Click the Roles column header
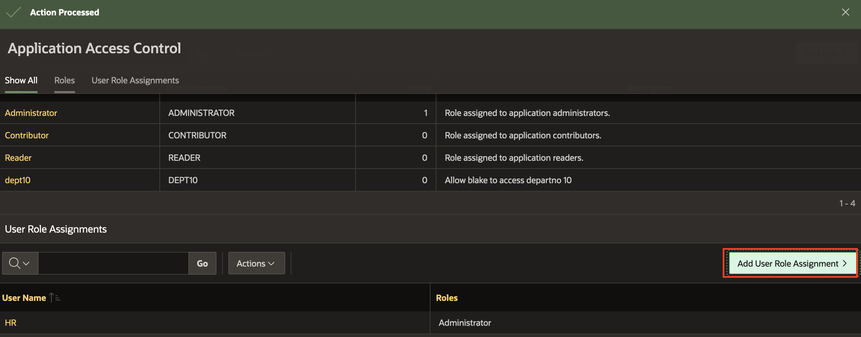The height and width of the screenshot is (337, 861). click(447, 297)
